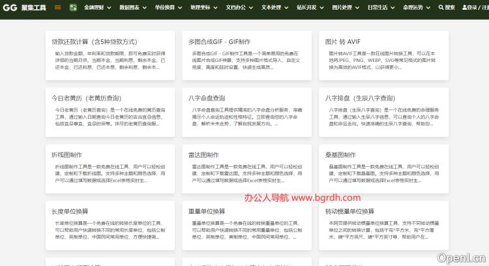
Task: Click the description under 重量单位换算
Action: pyautogui.click(x=247, y=230)
